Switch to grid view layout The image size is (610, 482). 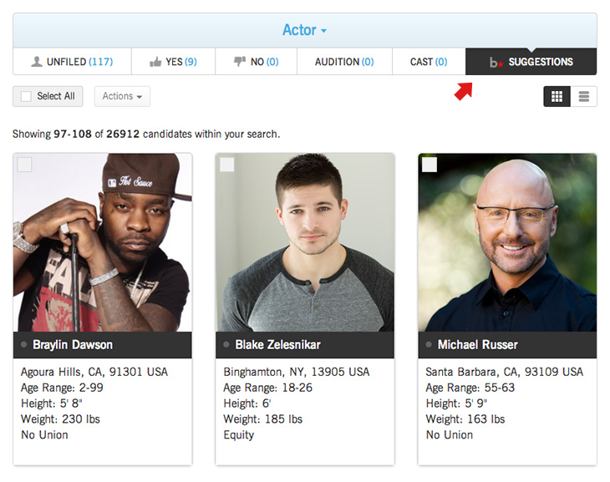557,97
